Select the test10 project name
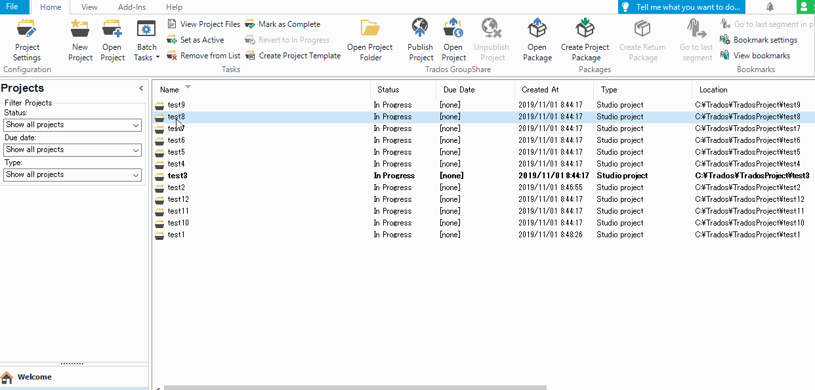 [x=178, y=223]
